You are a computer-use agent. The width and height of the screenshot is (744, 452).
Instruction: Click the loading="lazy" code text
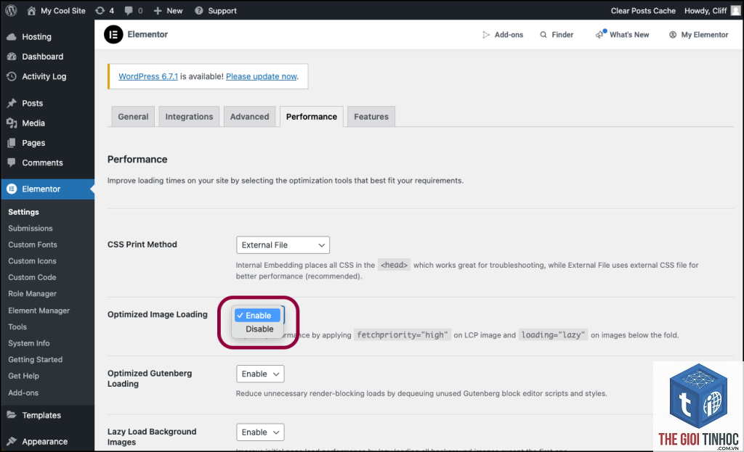pos(553,335)
